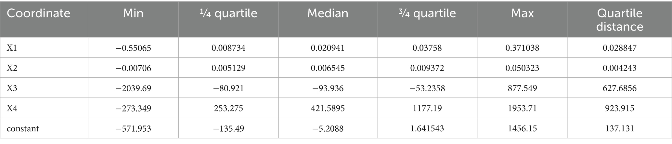Click X1 minimum value −0.55065
Viewport: 672px width, 144px height.
pyautogui.click(x=133, y=48)
